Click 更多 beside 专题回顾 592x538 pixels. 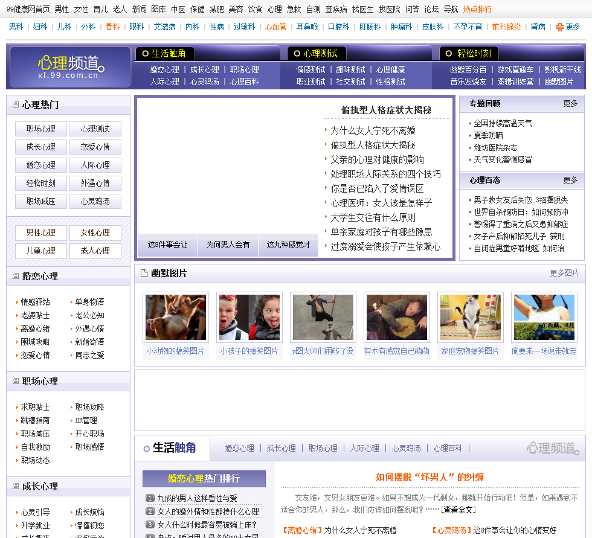tap(570, 103)
